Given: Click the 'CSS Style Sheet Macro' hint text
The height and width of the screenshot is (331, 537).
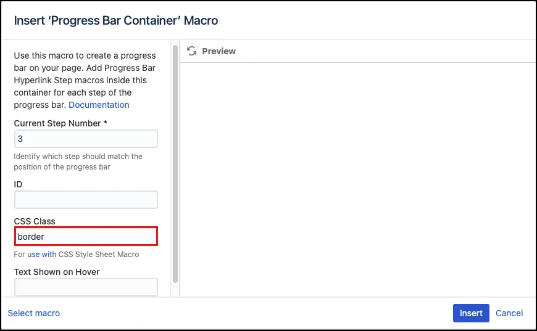Looking at the screenshot, I should [99, 255].
